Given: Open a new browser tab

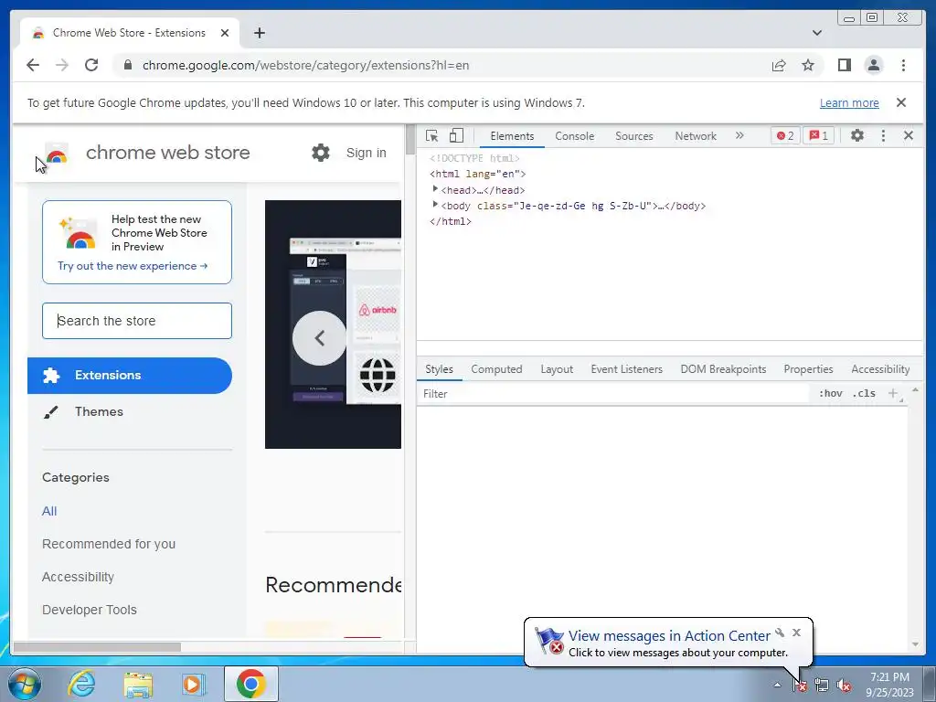Looking at the screenshot, I should pyautogui.click(x=259, y=33).
